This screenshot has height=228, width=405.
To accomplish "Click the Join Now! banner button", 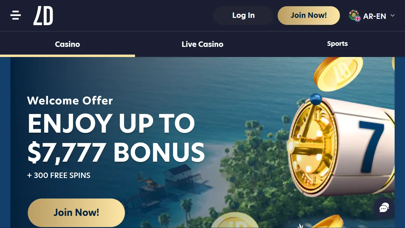I will click(76, 213).
